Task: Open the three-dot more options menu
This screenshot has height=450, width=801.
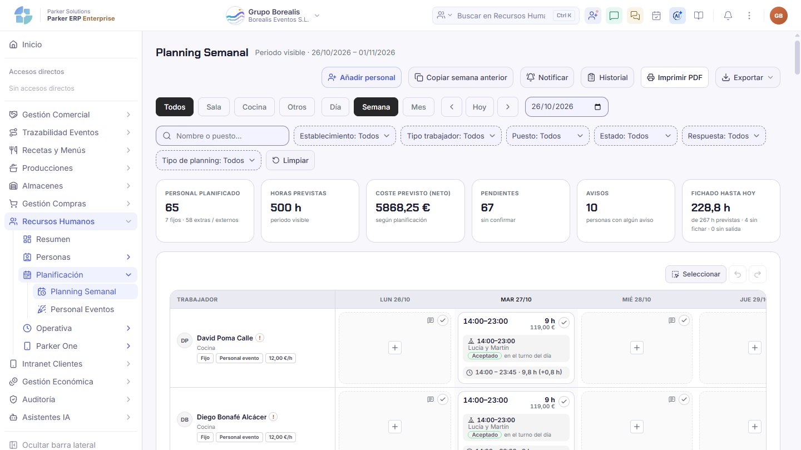Action: coord(749,16)
